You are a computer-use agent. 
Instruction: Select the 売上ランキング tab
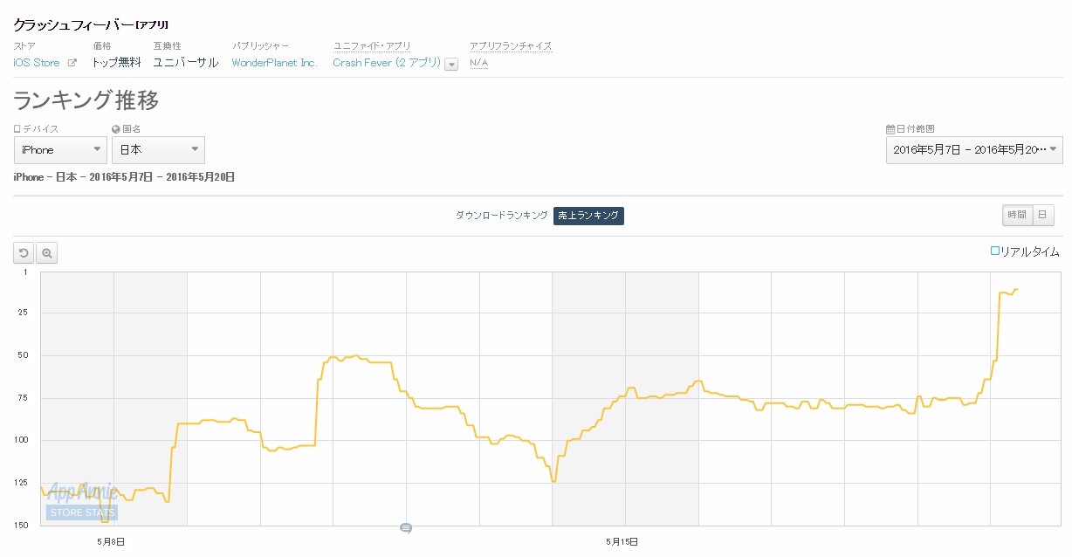[588, 216]
